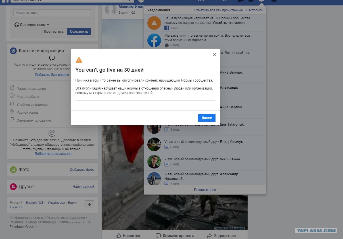Click Добавить фото link
Image resolution: width=343 pixels, height=239 pixels.
82,170
